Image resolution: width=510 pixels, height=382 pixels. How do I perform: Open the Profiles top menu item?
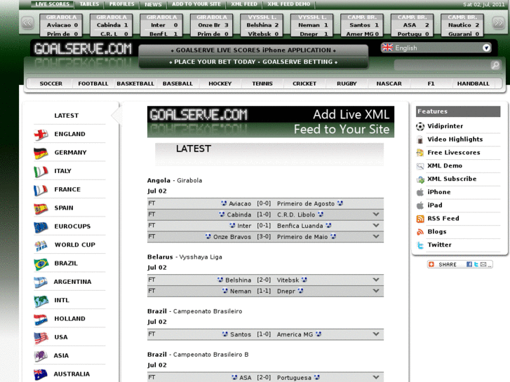coord(121,4)
